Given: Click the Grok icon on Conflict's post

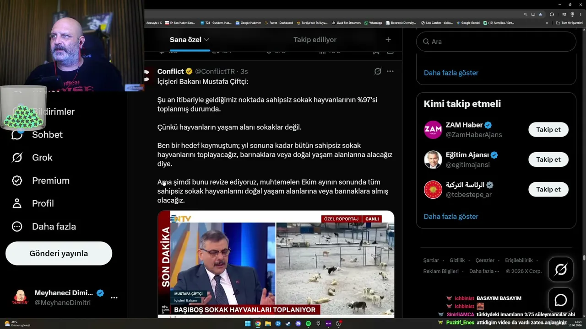Looking at the screenshot, I should point(378,71).
